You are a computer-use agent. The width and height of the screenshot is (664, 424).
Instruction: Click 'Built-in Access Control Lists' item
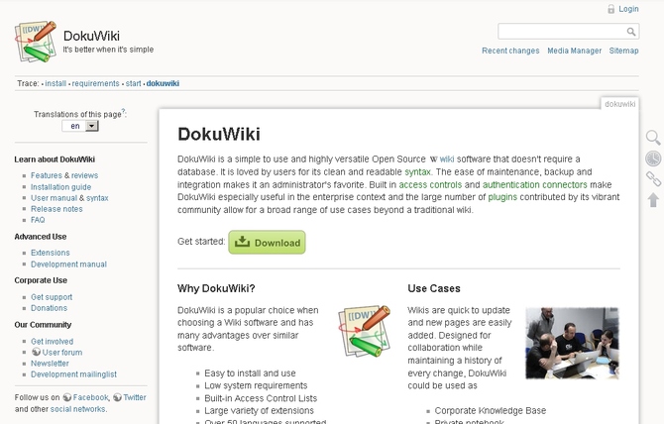261,398
